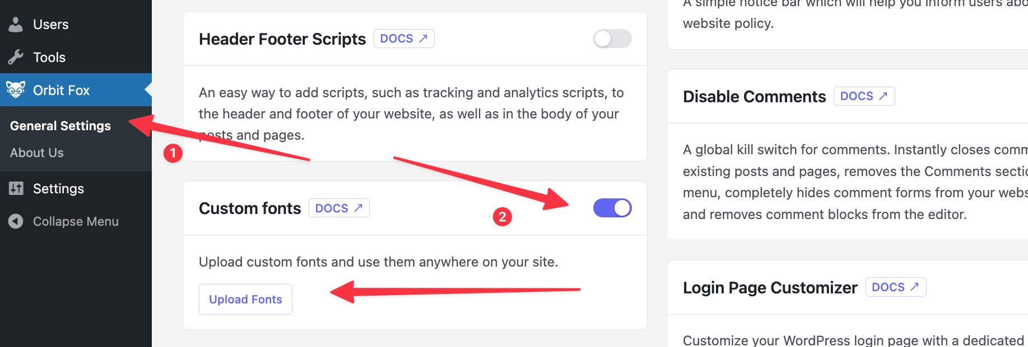Click the Users person icon
This screenshot has width=1028, height=347.
click(x=16, y=25)
